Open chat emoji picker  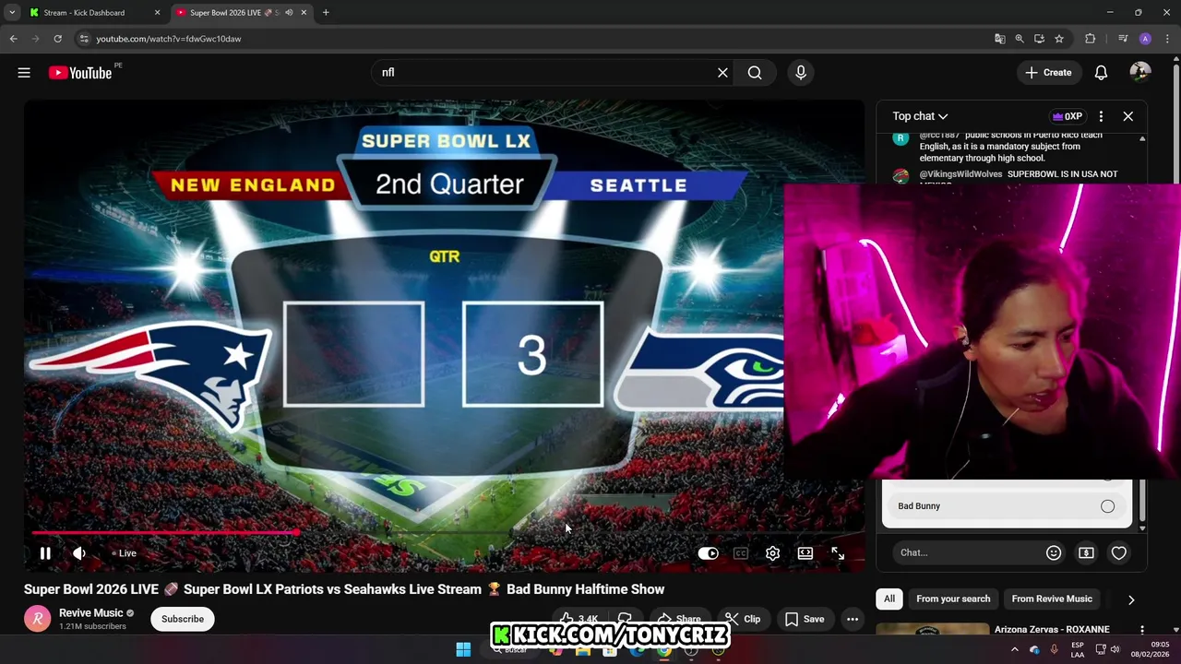click(x=1054, y=552)
